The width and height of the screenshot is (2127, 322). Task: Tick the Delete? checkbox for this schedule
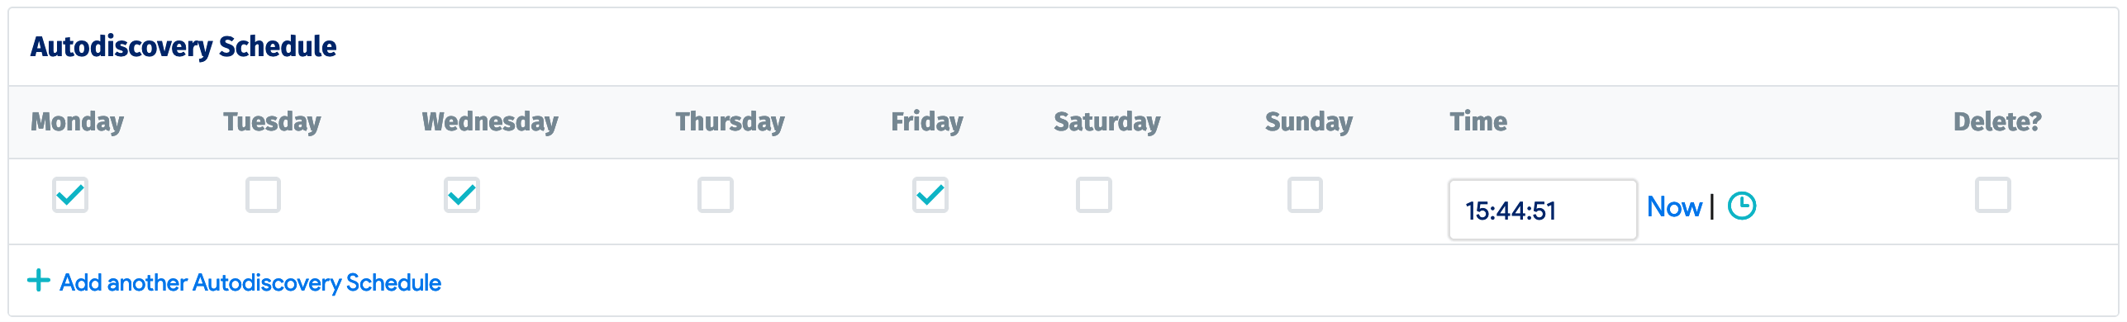[1993, 195]
